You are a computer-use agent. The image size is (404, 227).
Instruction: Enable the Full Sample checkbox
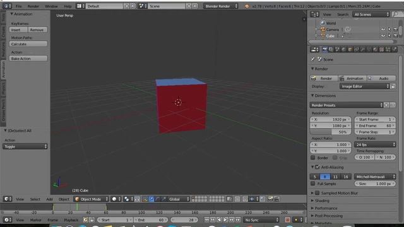click(x=313, y=183)
